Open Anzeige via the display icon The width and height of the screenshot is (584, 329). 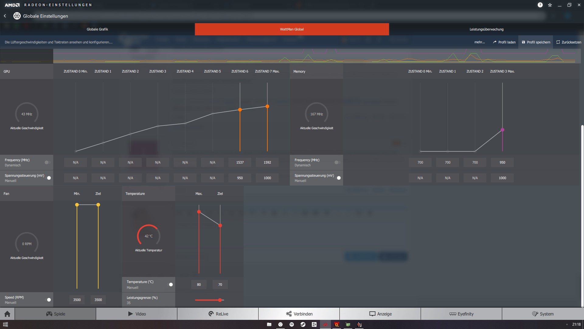click(372, 314)
